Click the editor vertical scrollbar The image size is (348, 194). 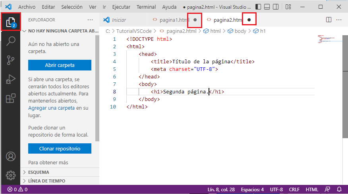click(345, 86)
